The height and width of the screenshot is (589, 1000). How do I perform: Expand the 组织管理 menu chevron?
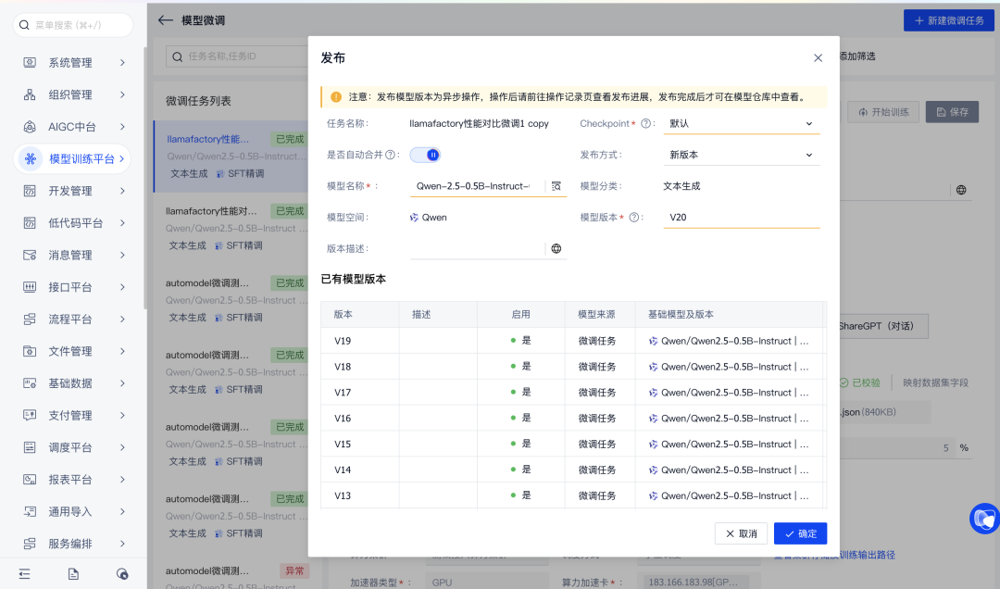(x=122, y=94)
